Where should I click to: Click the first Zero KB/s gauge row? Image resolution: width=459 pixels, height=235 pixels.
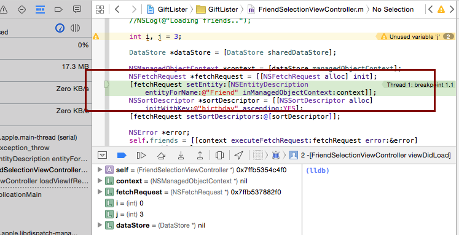[x=45, y=93]
